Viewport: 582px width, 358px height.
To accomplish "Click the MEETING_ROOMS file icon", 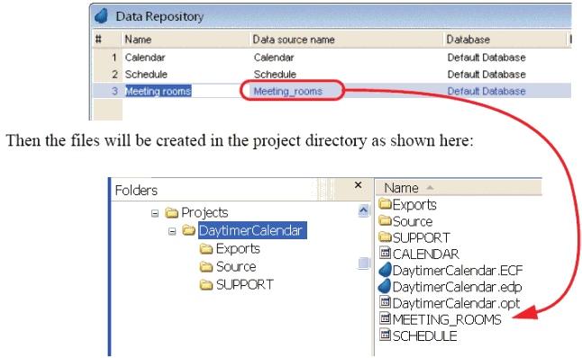I will (x=386, y=318).
